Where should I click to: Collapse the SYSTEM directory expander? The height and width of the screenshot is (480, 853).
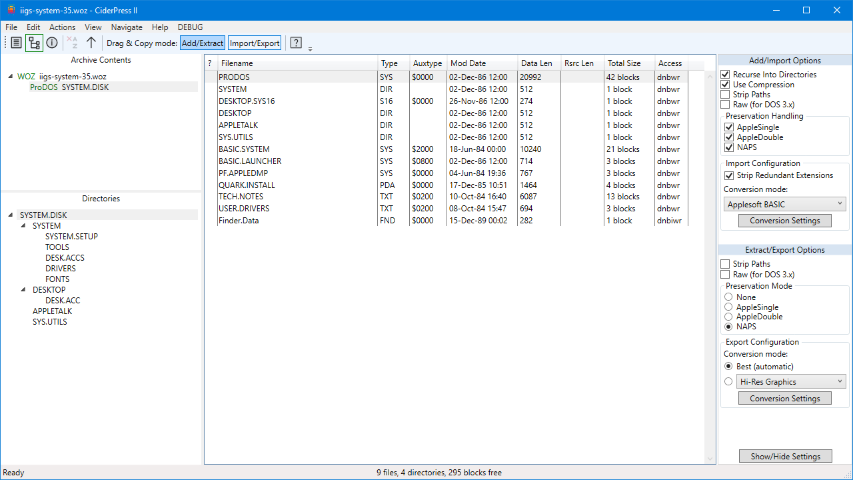[x=24, y=226]
